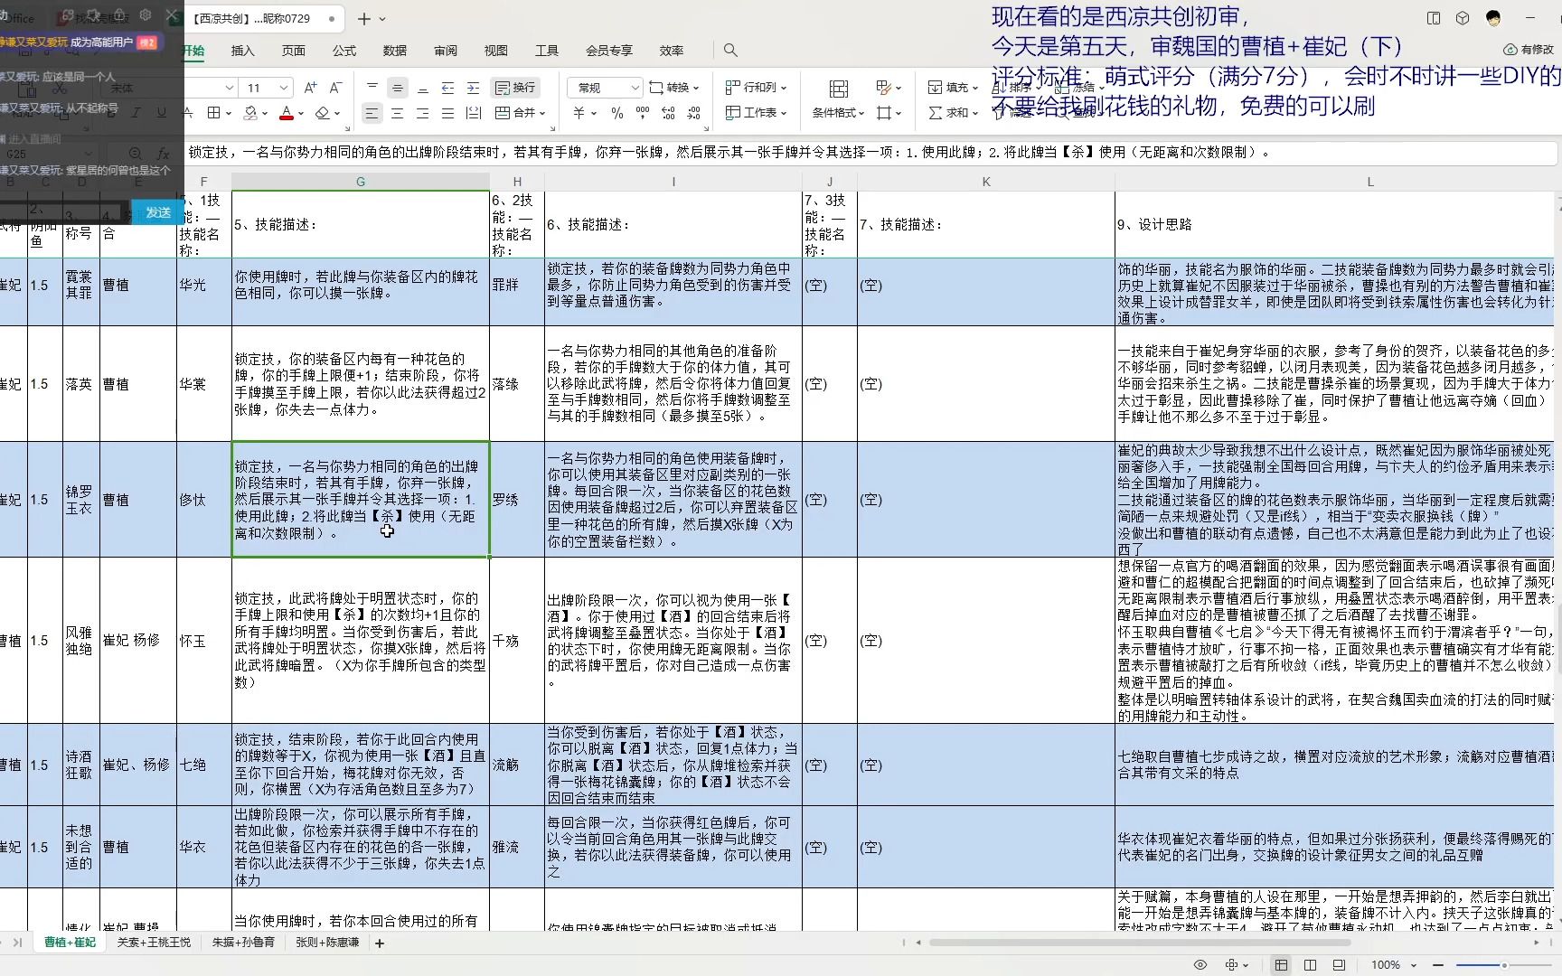Click 发送 send button in chat overlay
Image resolution: width=1562 pixels, height=976 pixels.
(158, 212)
